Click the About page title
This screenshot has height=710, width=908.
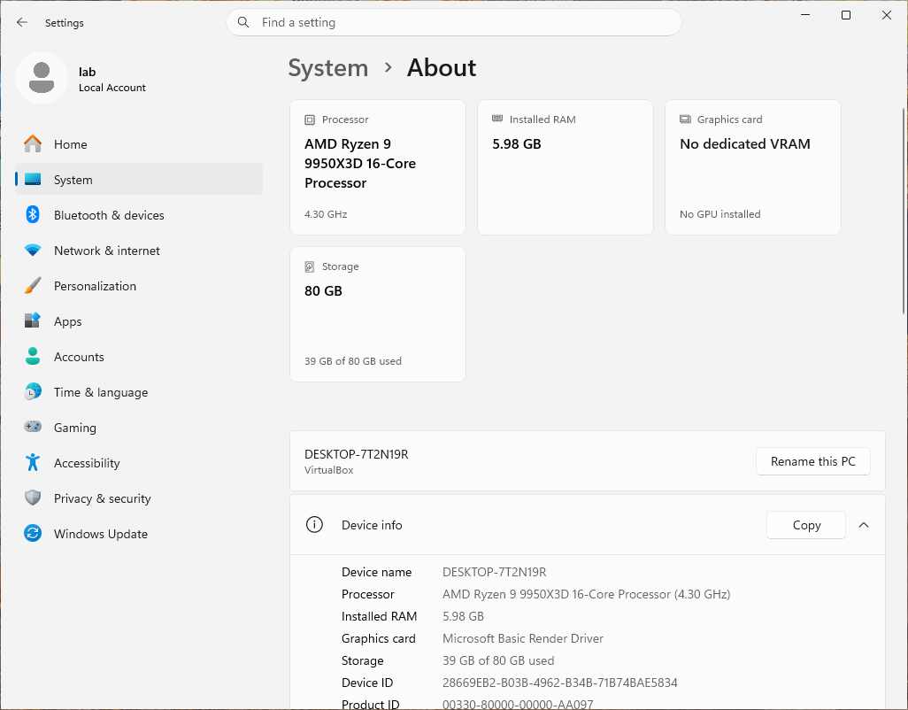tap(442, 68)
